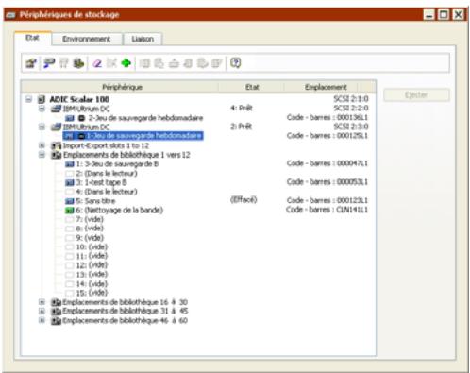Click the empty slot icon of 7: (vide)
This screenshot has height=373, width=470.
pyautogui.click(x=70, y=219)
